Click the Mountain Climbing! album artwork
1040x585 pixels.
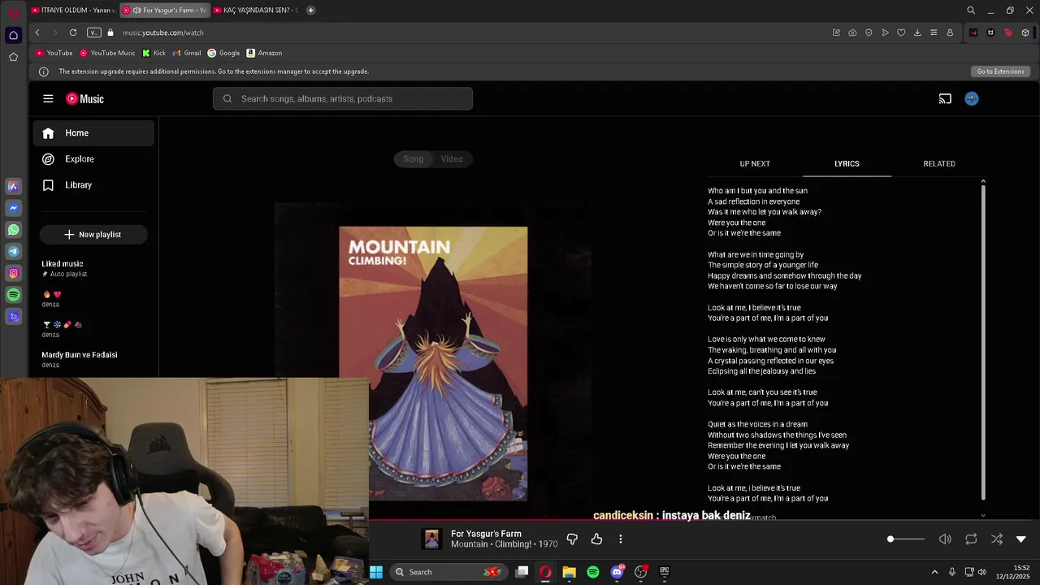(x=433, y=363)
